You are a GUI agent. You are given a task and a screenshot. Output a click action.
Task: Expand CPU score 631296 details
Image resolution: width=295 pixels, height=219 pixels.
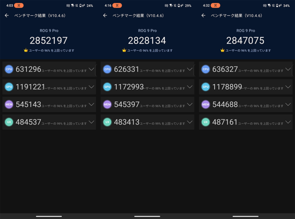[91, 69]
